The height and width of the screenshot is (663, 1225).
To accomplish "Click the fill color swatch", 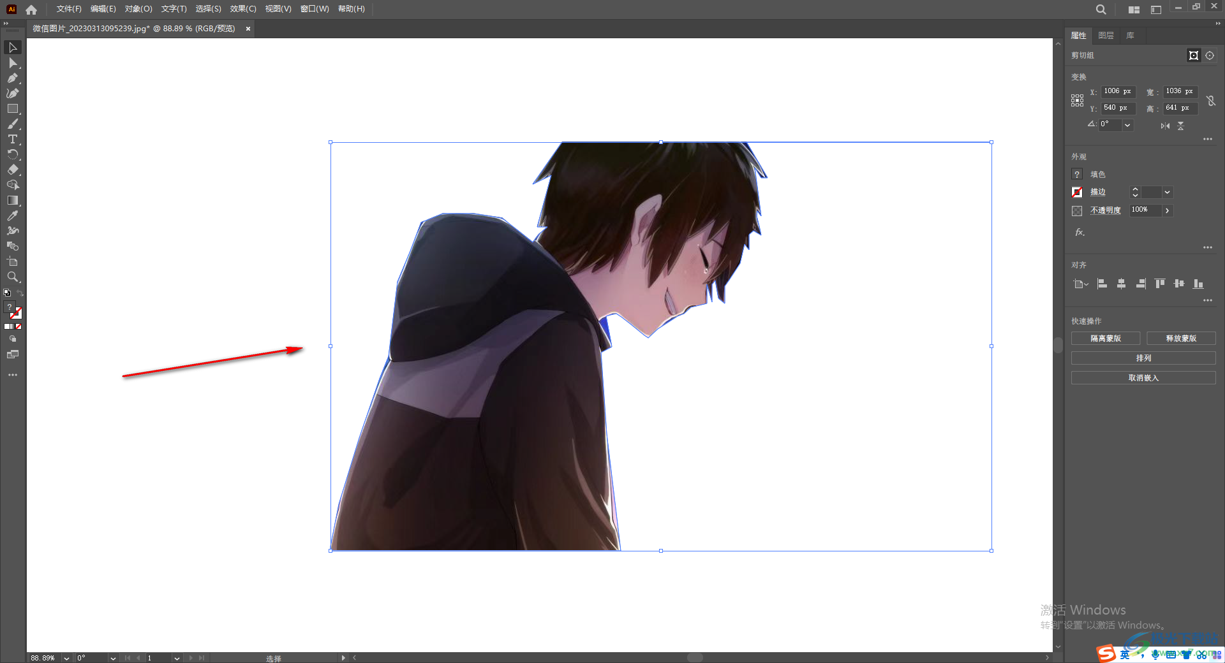I will 1077,174.
